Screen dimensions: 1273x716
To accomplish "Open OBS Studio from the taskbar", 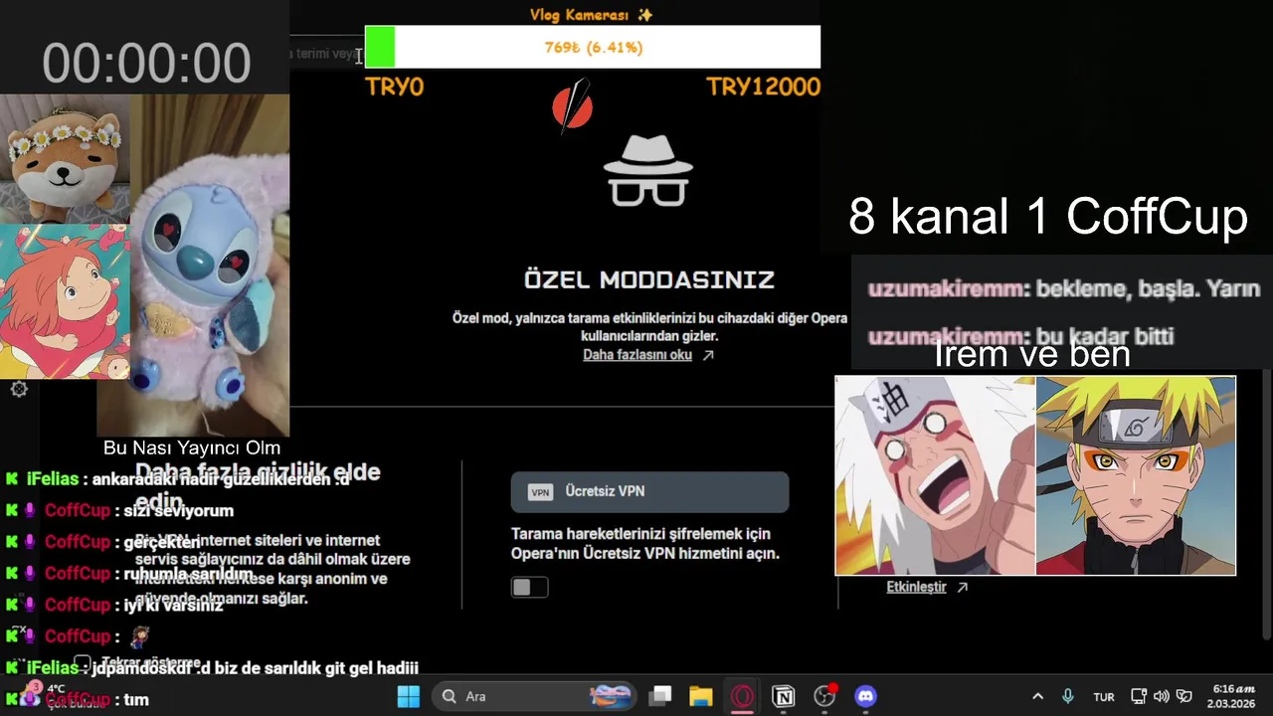I will click(x=824, y=696).
